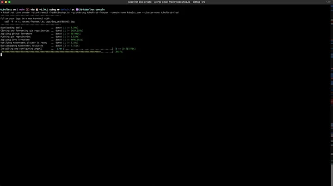Viewport: 333px width, 186px height.
Task: Click the terminal window title text
Action: tap(166, 2)
